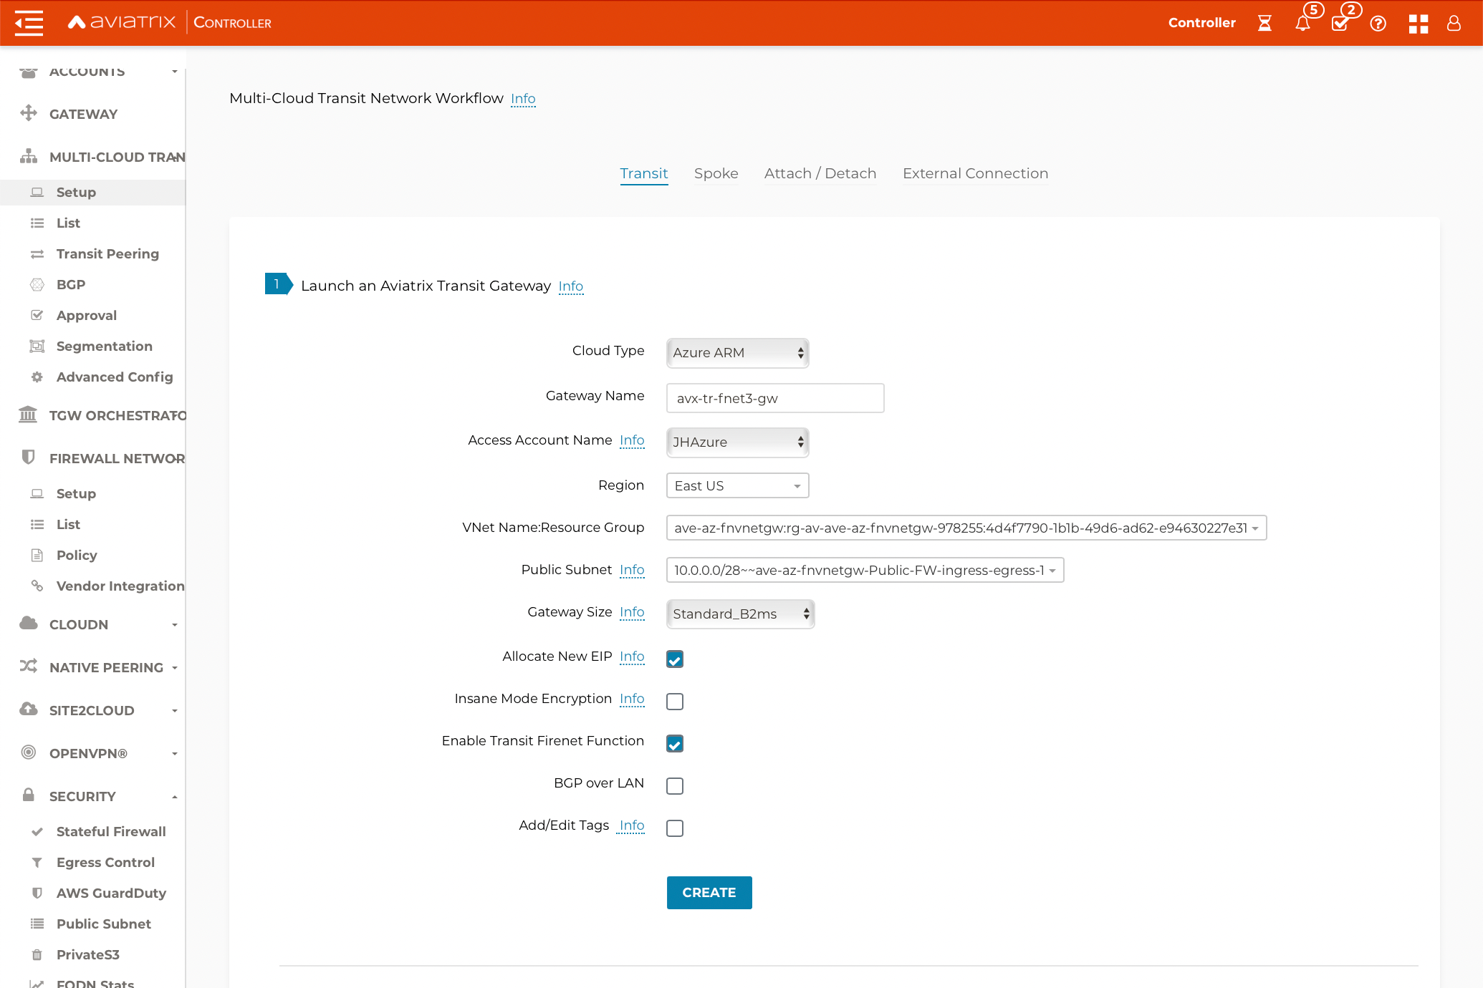Open the Cloud Type dropdown

pyautogui.click(x=737, y=352)
